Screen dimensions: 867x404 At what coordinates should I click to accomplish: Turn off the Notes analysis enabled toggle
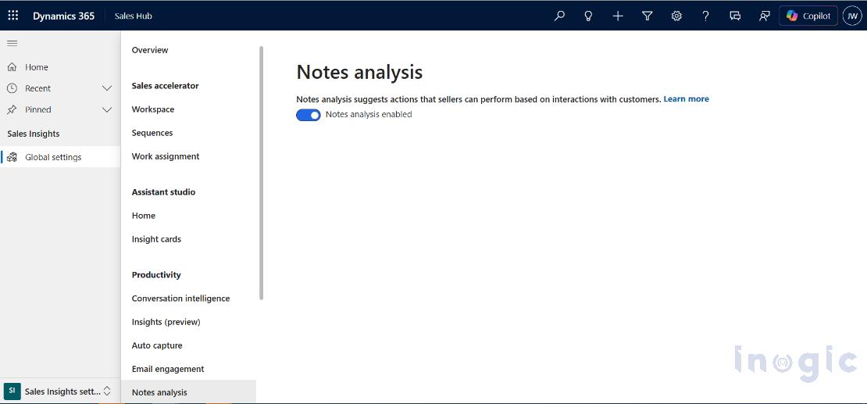pyautogui.click(x=308, y=115)
